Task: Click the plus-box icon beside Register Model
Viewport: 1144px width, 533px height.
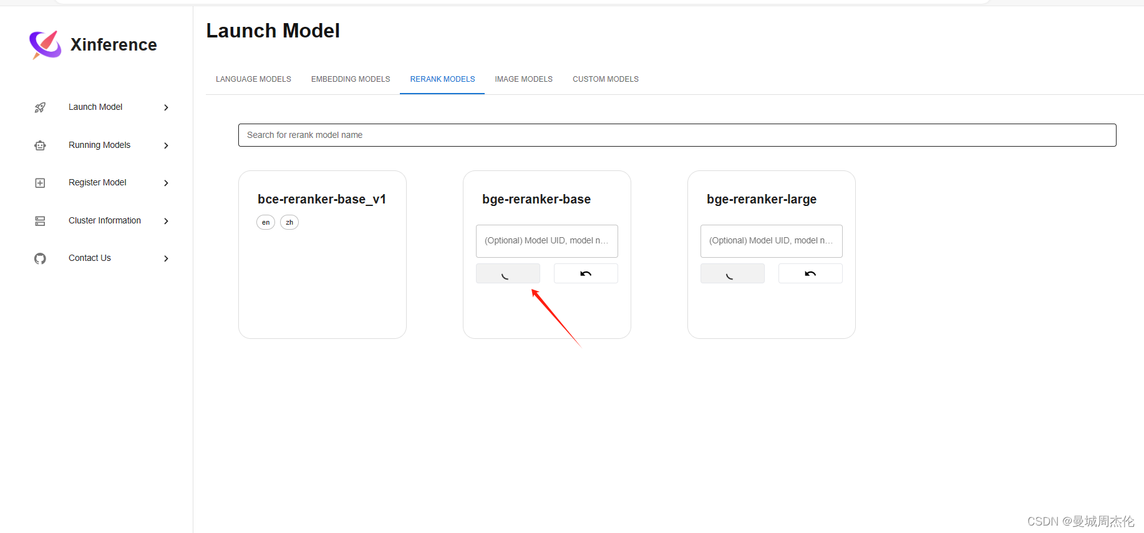Action: [40, 183]
